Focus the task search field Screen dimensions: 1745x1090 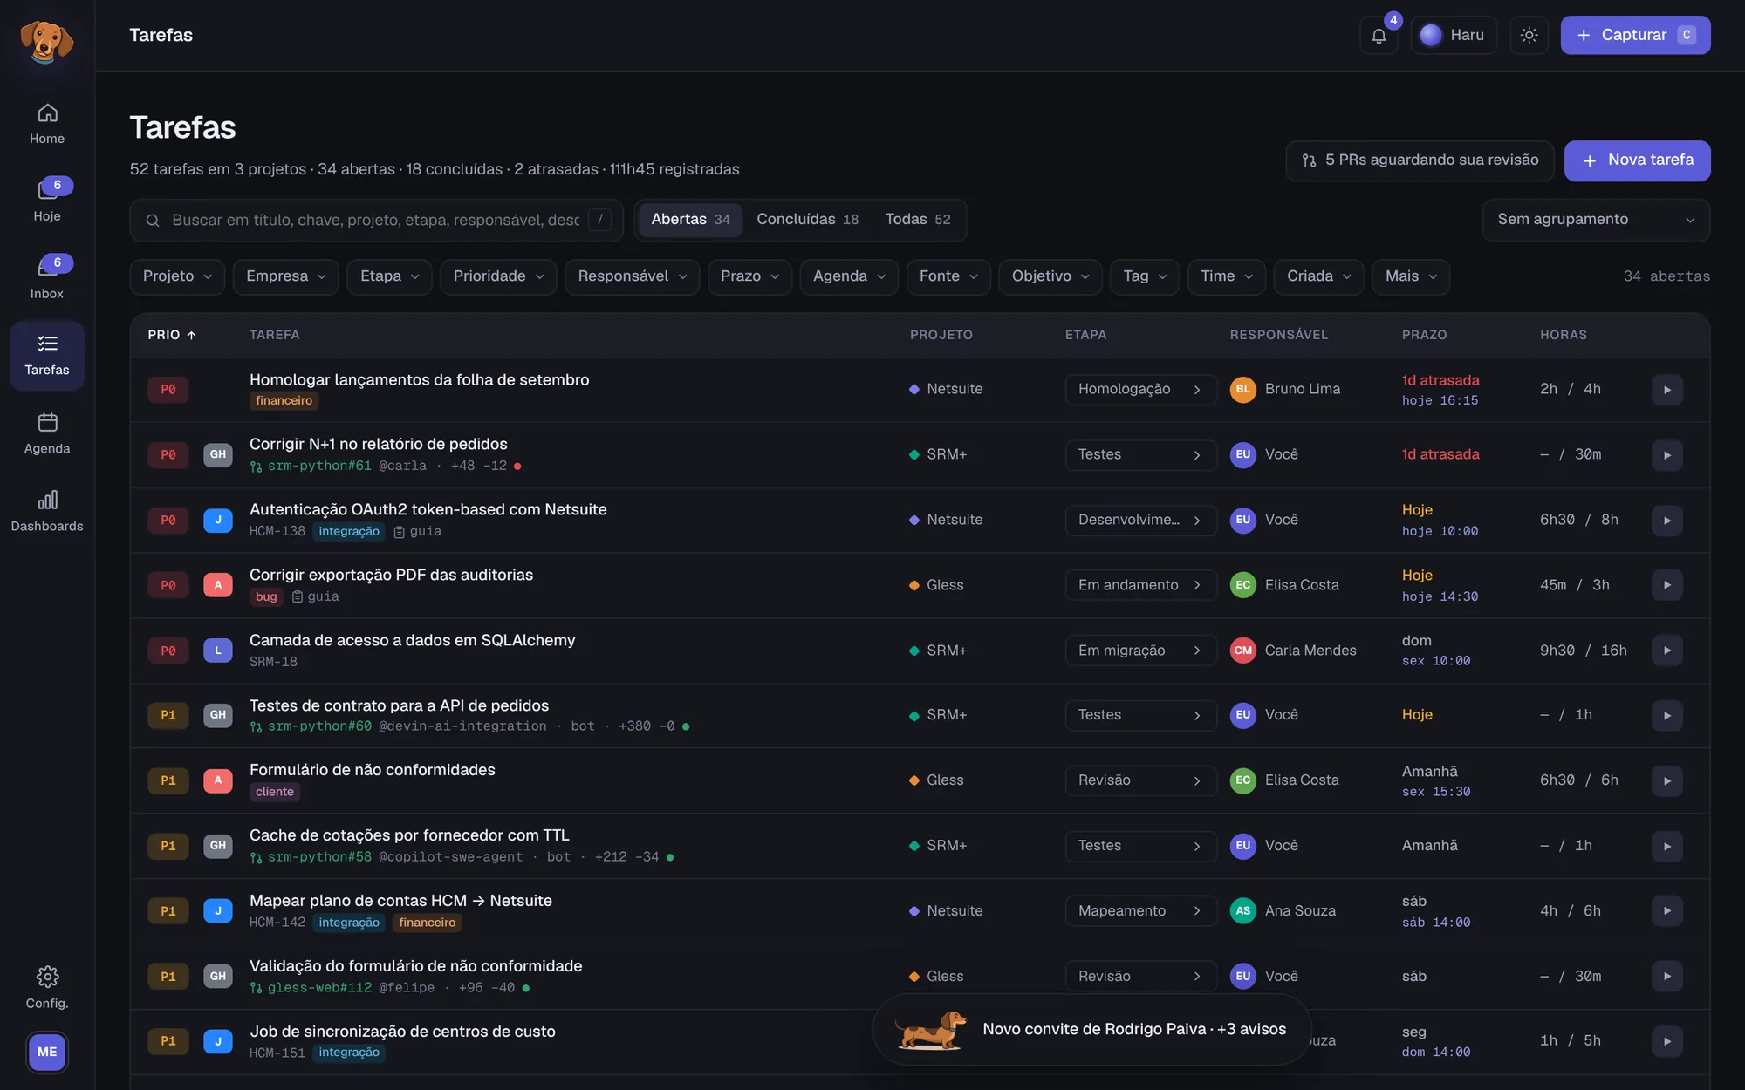[x=376, y=221]
